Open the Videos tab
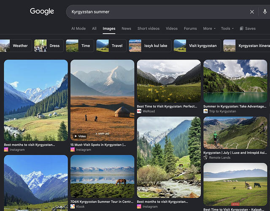The height and width of the screenshot is (211, 270). pos(172,28)
